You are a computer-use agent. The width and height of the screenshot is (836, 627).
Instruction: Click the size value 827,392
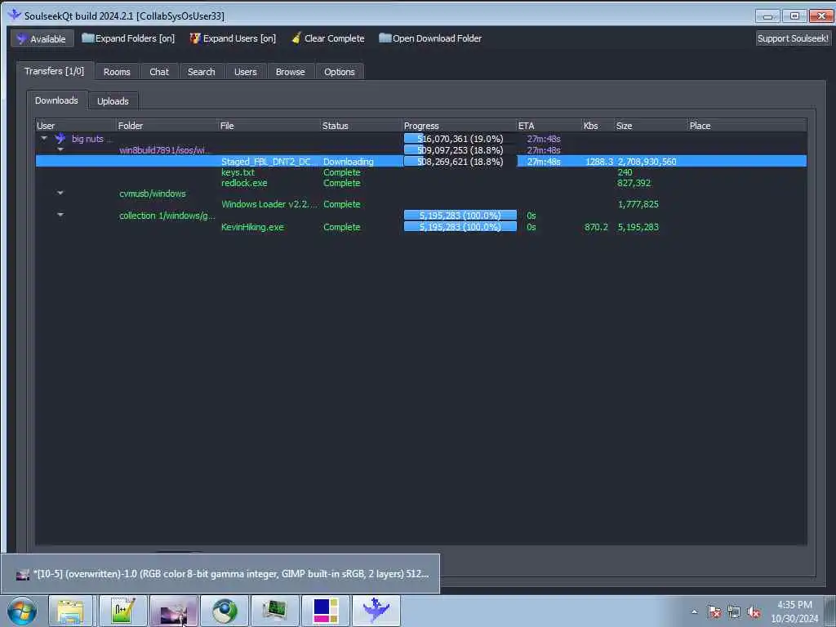point(634,183)
